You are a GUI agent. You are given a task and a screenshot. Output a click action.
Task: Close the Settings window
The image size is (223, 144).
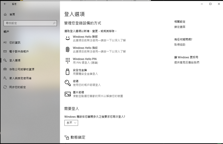[219, 4]
